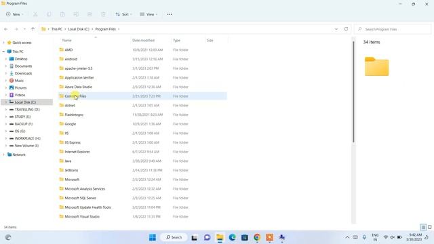Open the See more ellipsis menu
Screen dimensions: 434x244
[170, 14]
